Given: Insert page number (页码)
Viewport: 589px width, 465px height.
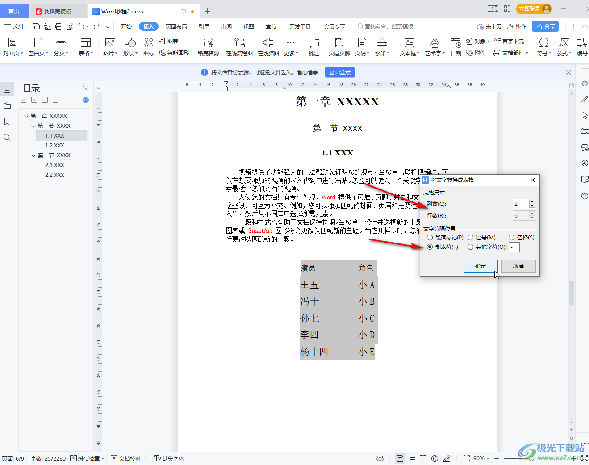Looking at the screenshot, I should (x=362, y=47).
